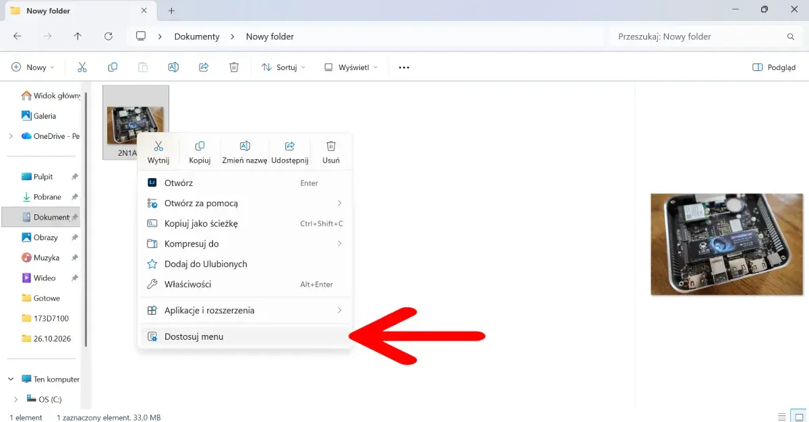This screenshot has height=422, width=809.
Task: Expand the OneDrive tree node
Action: pyautogui.click(x=11, y=136)
